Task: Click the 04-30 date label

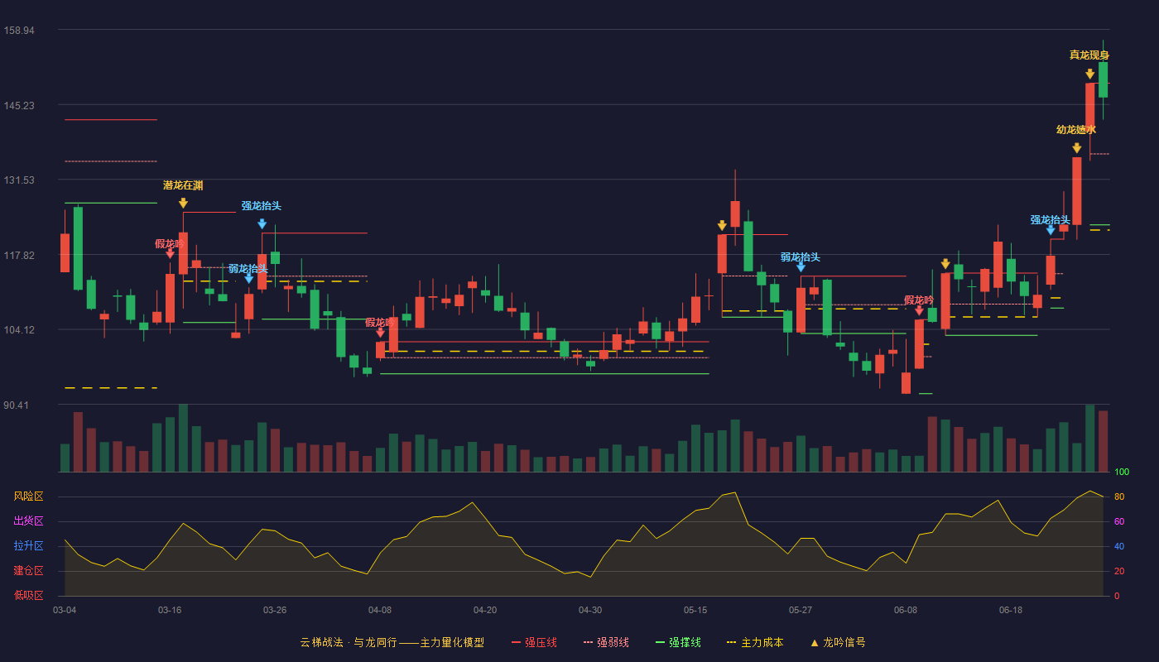Action: pos(590,610)
